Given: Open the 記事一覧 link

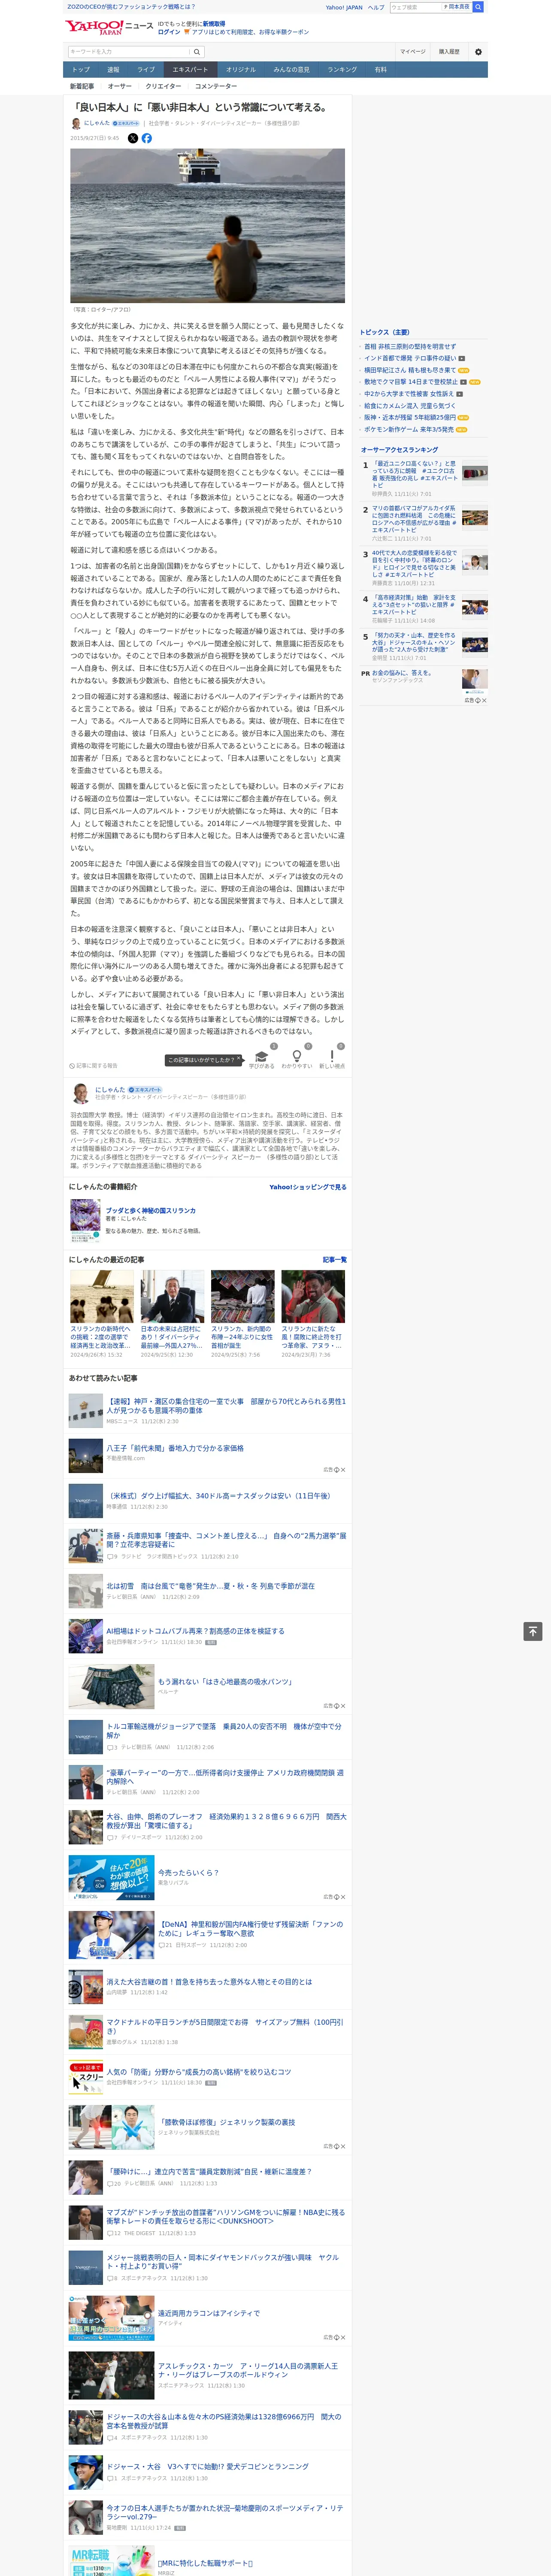Looking at the screenshot, I should click(x=335, y=1260).
